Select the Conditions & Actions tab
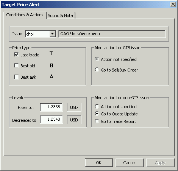The height and width of the screenshot is (171, 178). coord(25,15)
